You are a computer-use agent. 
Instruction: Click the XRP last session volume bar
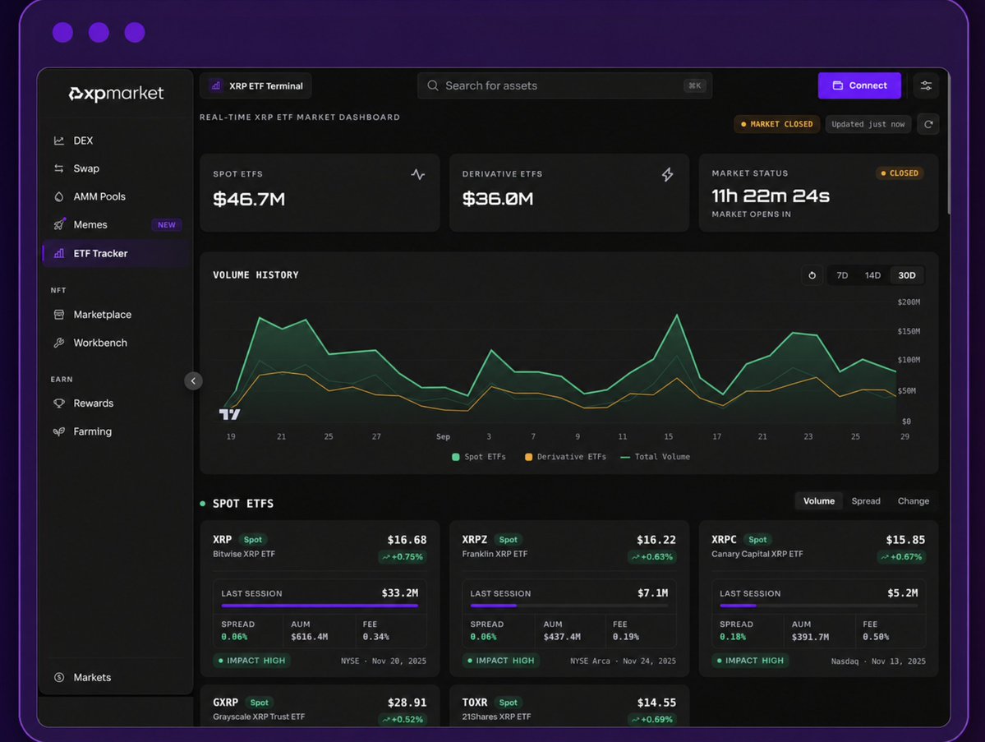320,606
